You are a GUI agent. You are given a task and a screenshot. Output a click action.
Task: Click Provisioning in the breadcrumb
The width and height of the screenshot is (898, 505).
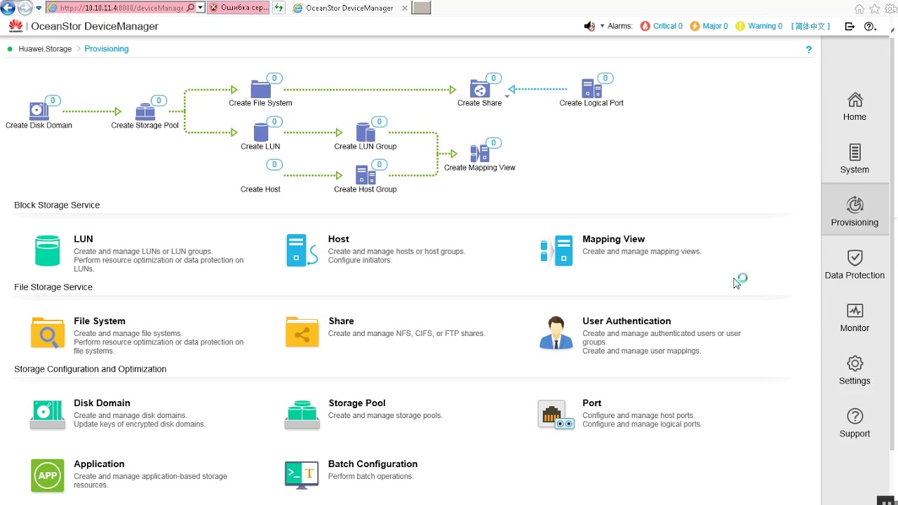point(107,49)
